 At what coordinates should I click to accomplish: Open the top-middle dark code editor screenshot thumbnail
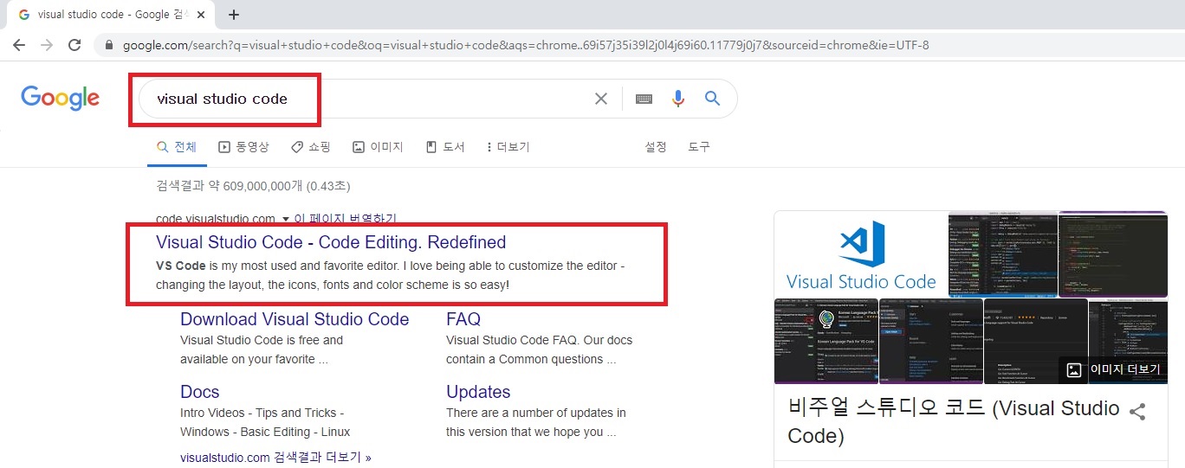(1002, 254)
